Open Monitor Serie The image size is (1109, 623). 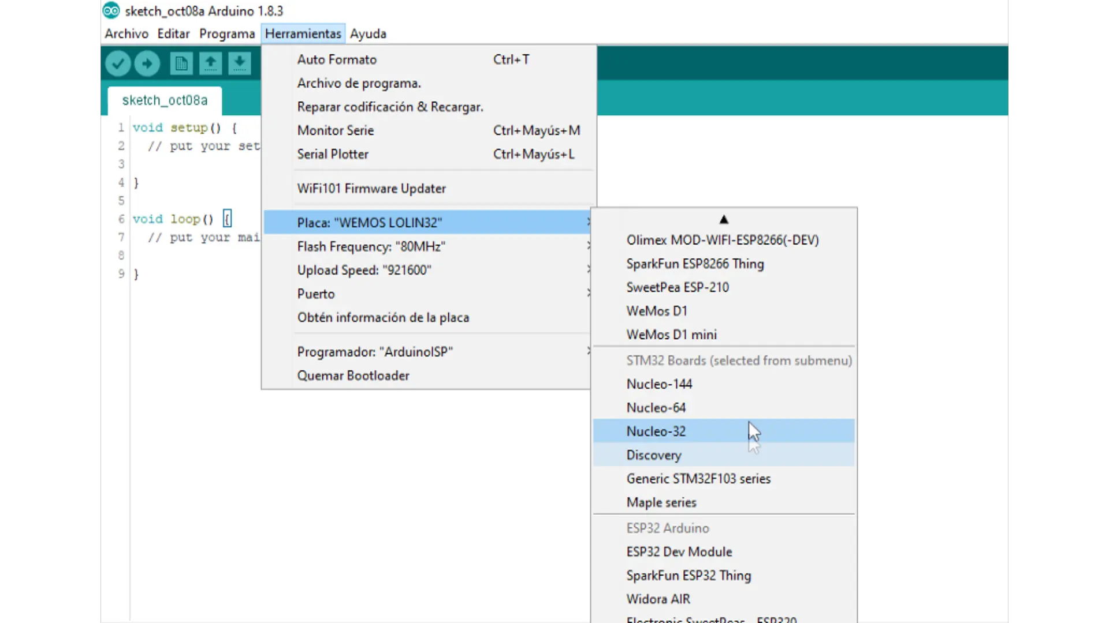pos(429,130)
